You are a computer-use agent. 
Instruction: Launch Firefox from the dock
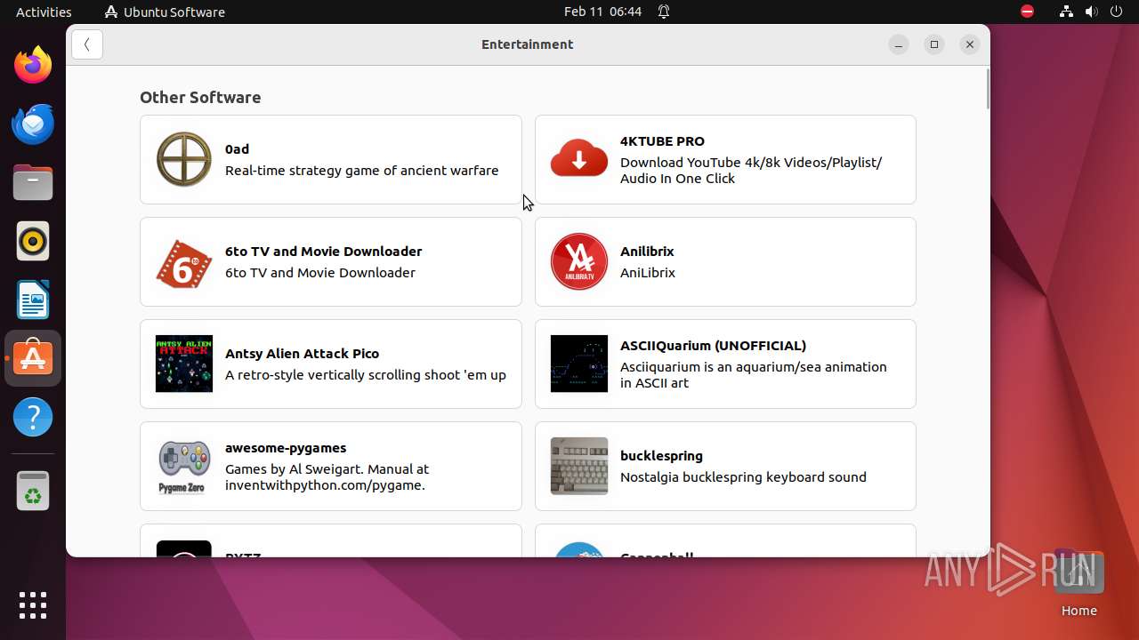point(33,65)
